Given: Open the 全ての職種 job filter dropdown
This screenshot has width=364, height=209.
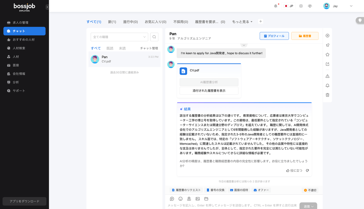Looking at the screenshot, I should [x=119, y=37].
